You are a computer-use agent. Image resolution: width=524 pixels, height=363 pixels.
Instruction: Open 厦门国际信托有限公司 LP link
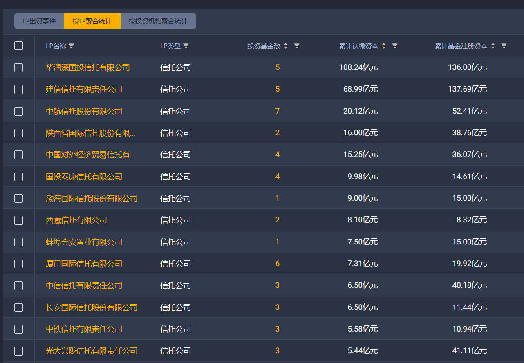(x=84, y=264)
